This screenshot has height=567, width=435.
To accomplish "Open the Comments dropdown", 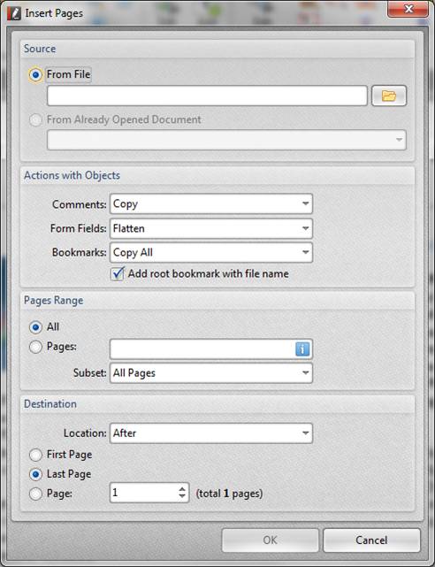I will [x=211, y=204].
